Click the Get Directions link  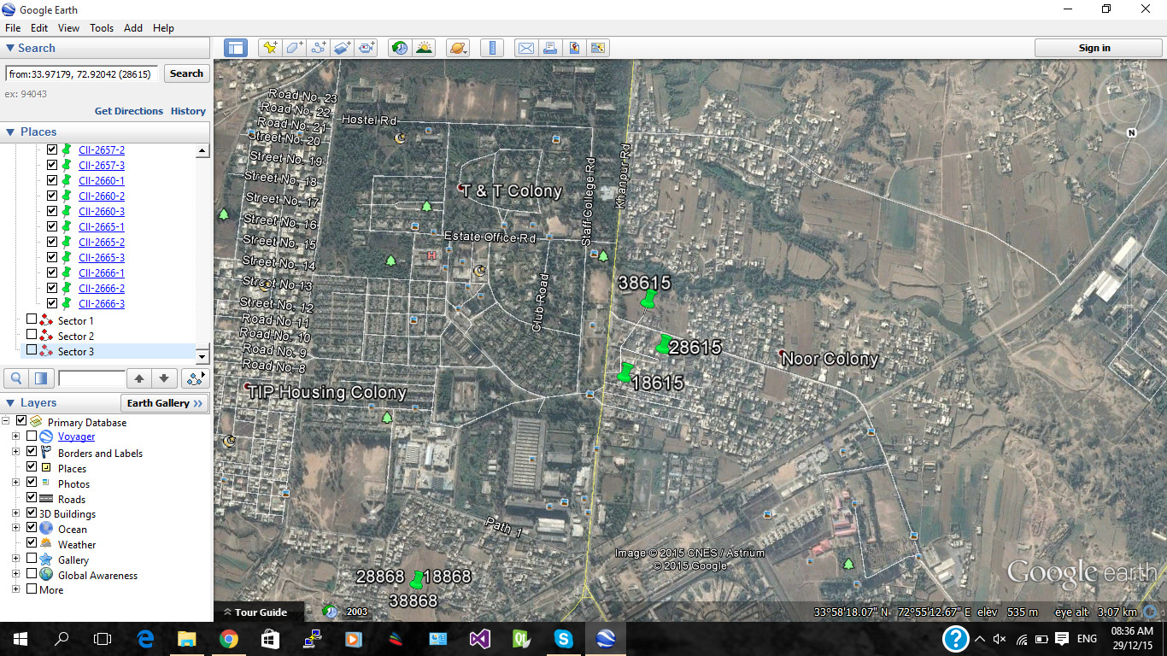tap(128, 111)
